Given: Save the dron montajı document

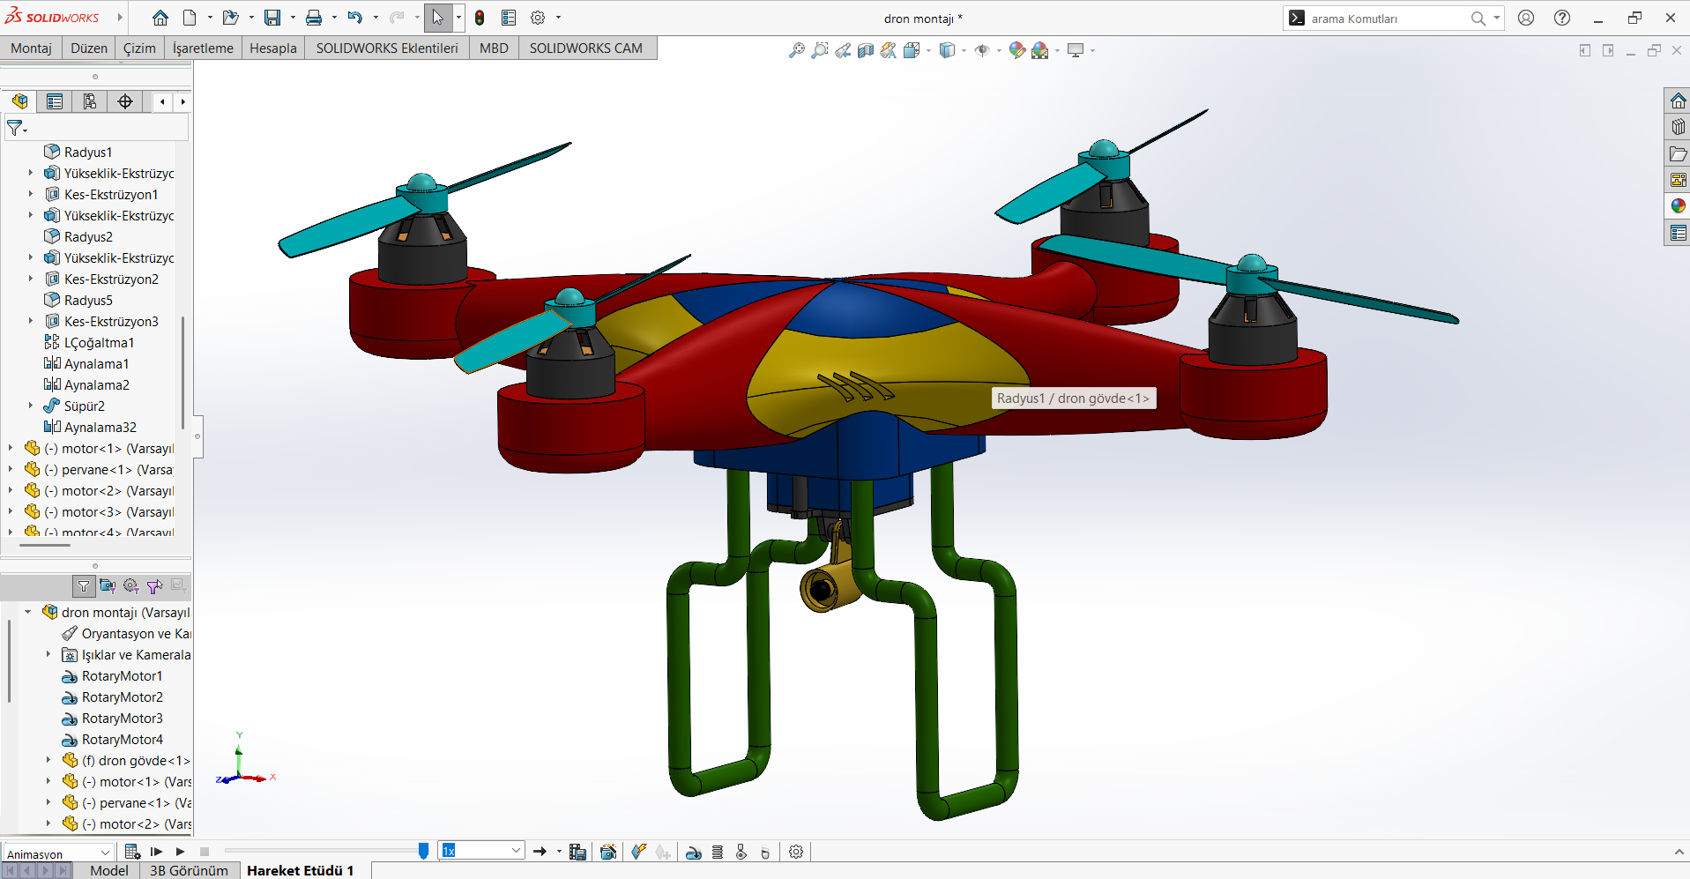Looking at the screenshot, I should click(272, 18).
